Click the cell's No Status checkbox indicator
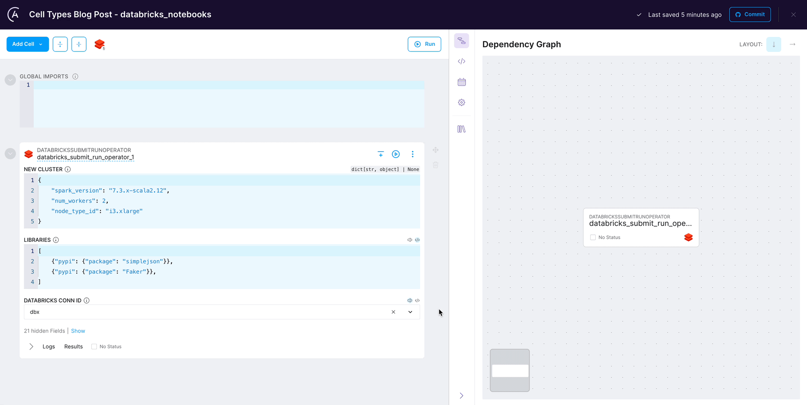Image resolution: width=807 pixels, height=405 pixels. point(94,347)
